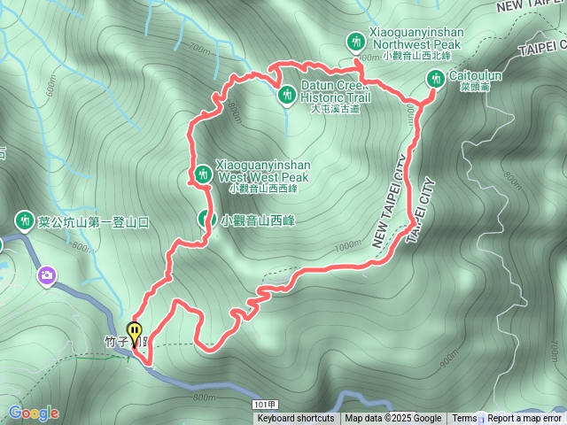Open the Google logo link
This screenshot has width=567, height=425.
pos(34,413)
